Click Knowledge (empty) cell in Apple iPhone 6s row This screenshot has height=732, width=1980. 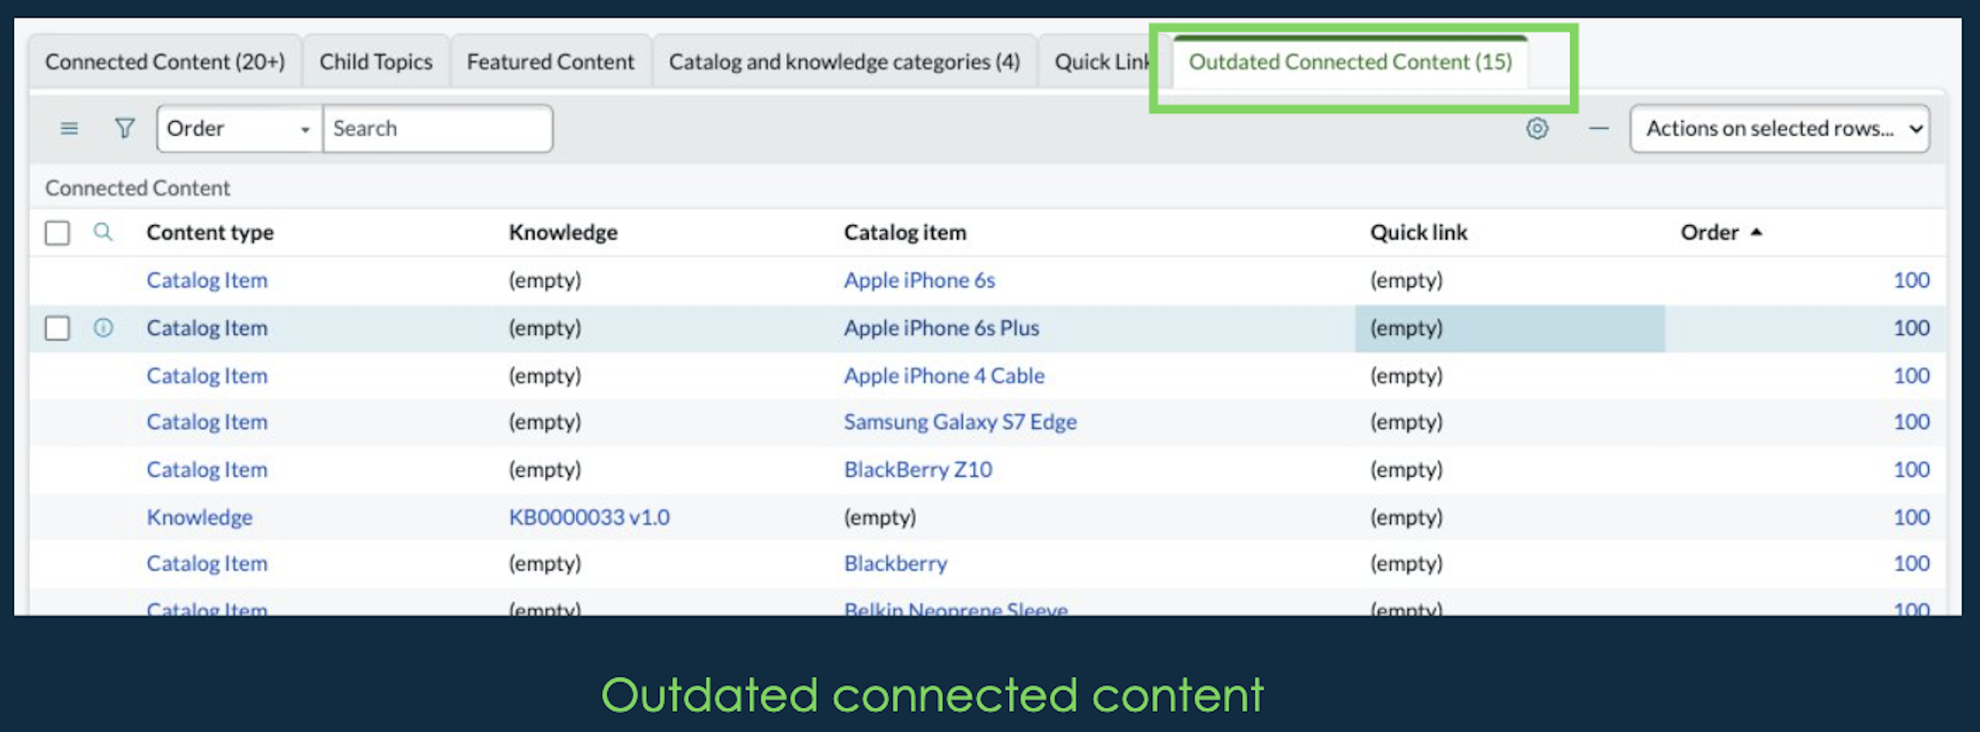click(x=545, y=280)
